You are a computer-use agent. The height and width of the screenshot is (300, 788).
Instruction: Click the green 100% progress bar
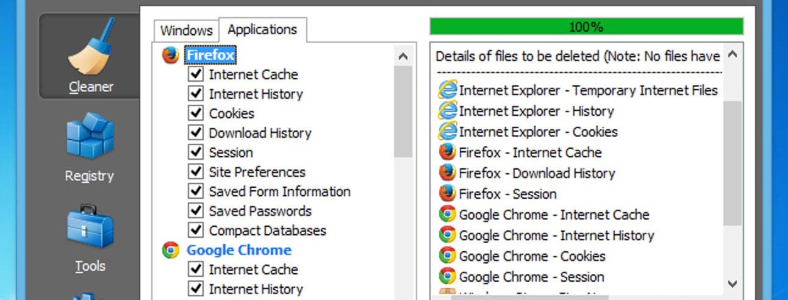(586, 27)
